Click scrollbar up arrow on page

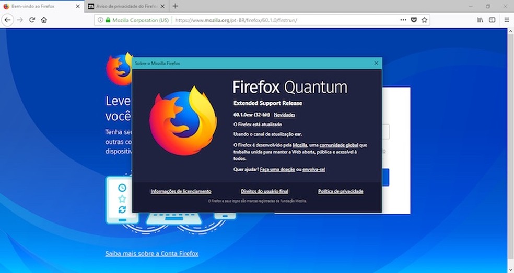510,31
